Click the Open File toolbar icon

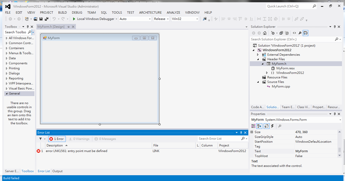35,19
